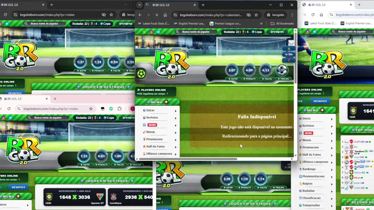Image resolution: width=374 pixels, height=210 pixels.
Task: Open home page in front Incognito window
Action: tap(165, 15)
